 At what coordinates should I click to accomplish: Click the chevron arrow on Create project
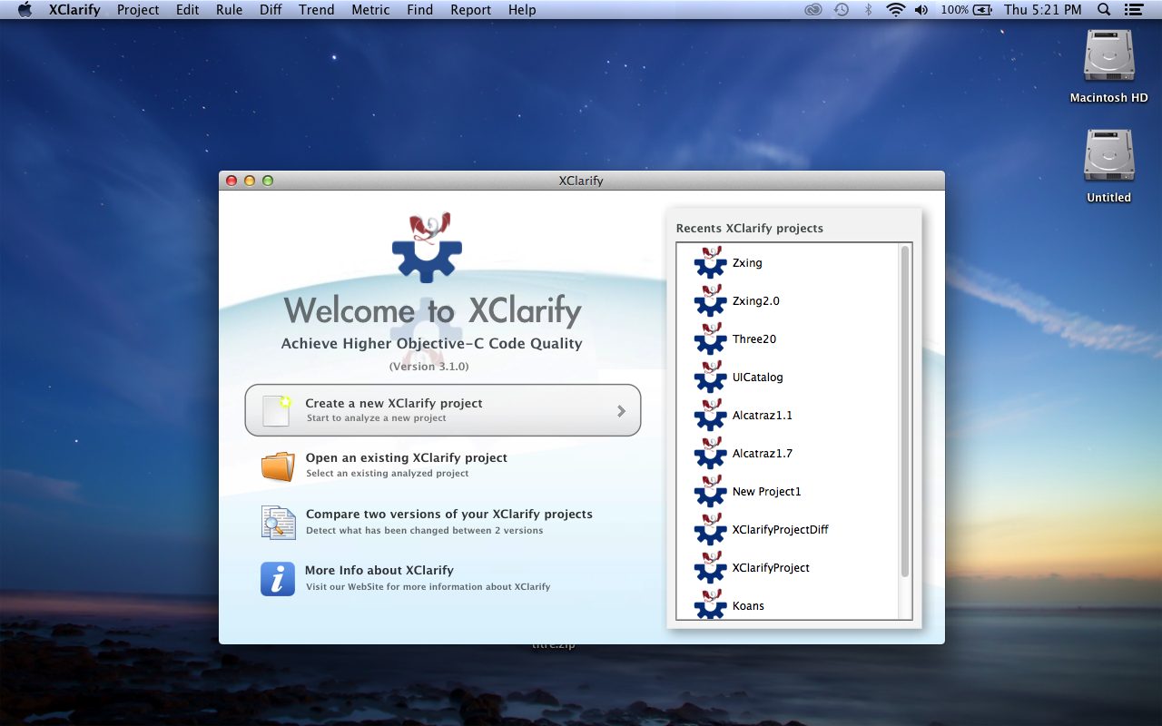622,411
